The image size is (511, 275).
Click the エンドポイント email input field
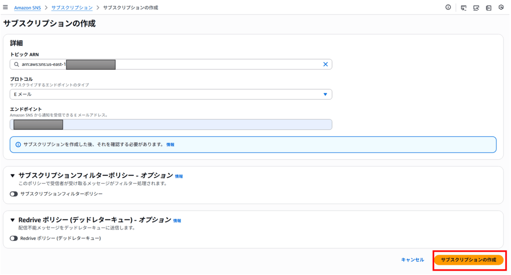[x=196, y=125]
